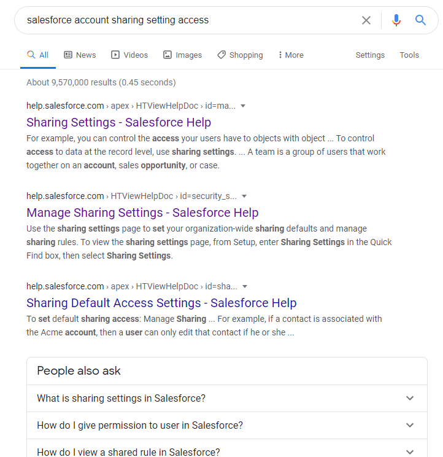Open the More menu
Image resolution: width=443 pixels, height=457 pixels.
291,55
